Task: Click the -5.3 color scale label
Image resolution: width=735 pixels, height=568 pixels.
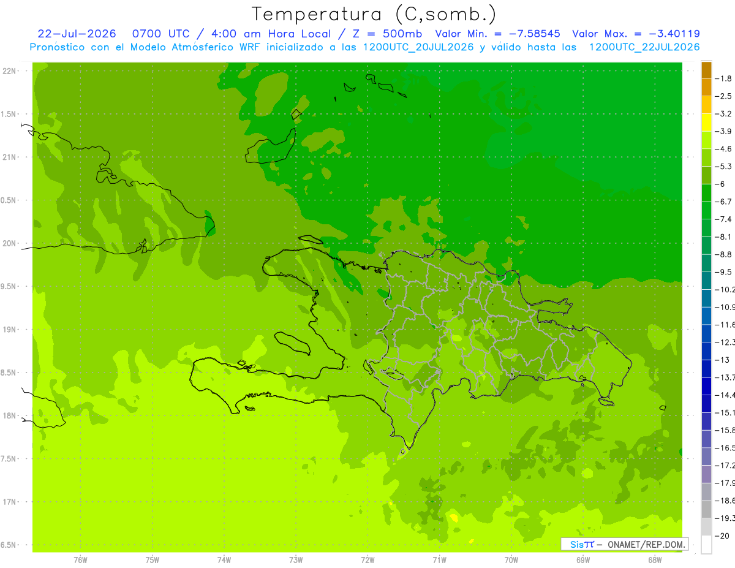Action: tap(725, 167)
